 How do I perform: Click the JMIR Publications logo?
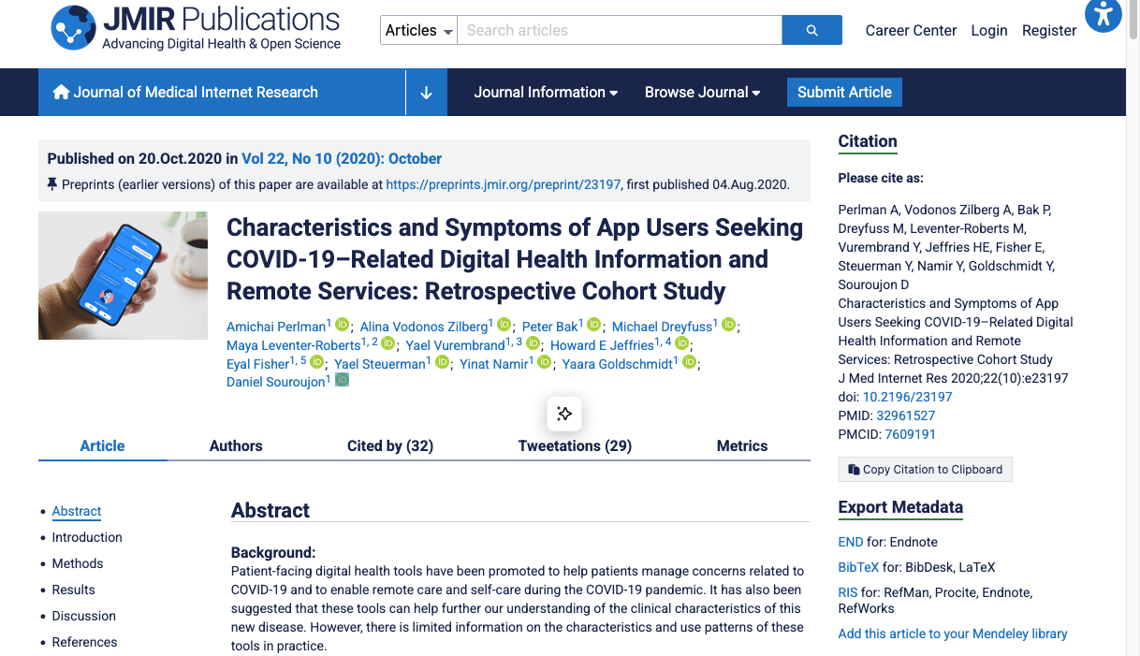click(x=197, y=28)
